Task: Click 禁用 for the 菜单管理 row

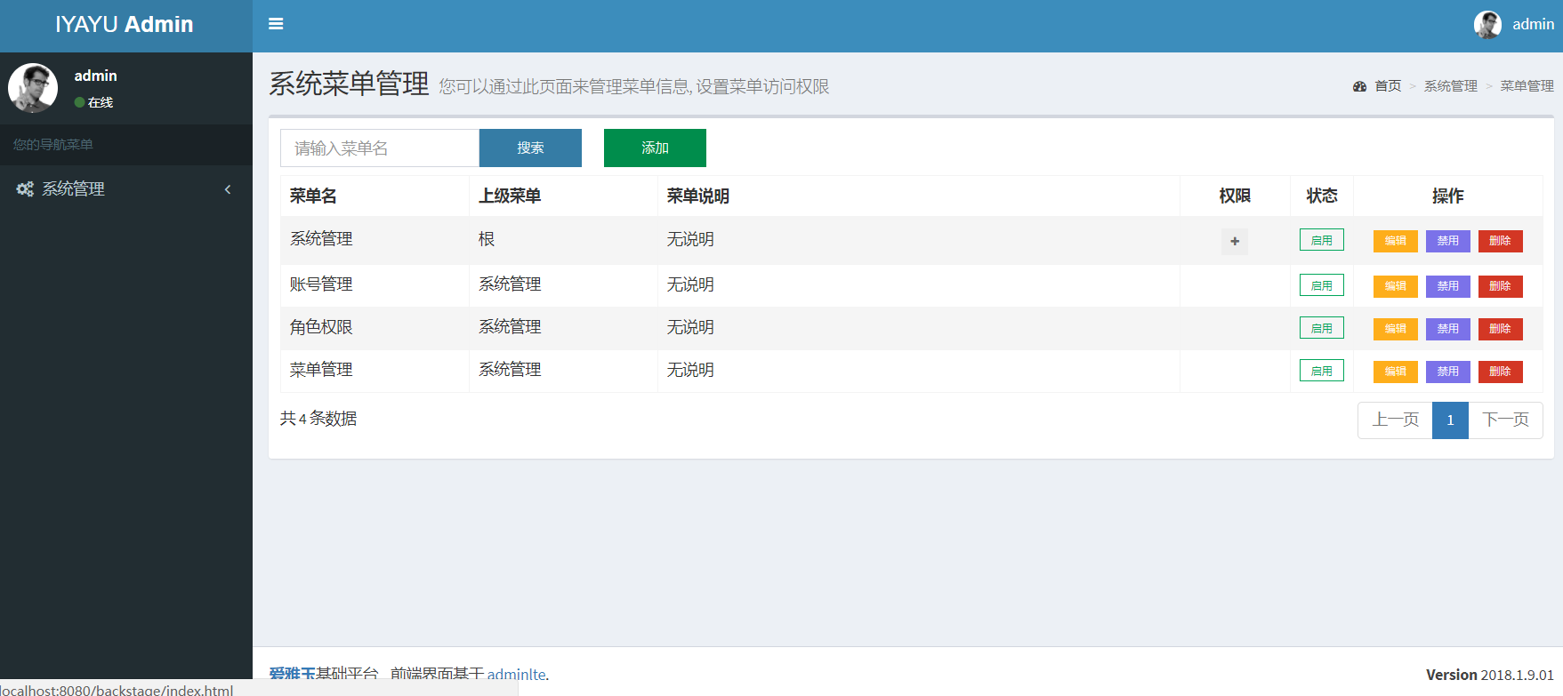Action: coord(1448,372)
